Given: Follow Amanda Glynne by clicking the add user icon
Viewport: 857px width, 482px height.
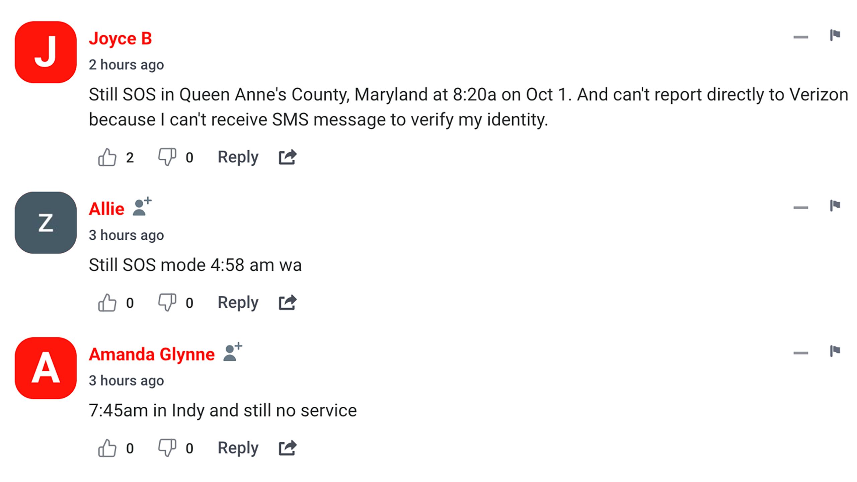Looking at the screenshot, I should point(233,353).
